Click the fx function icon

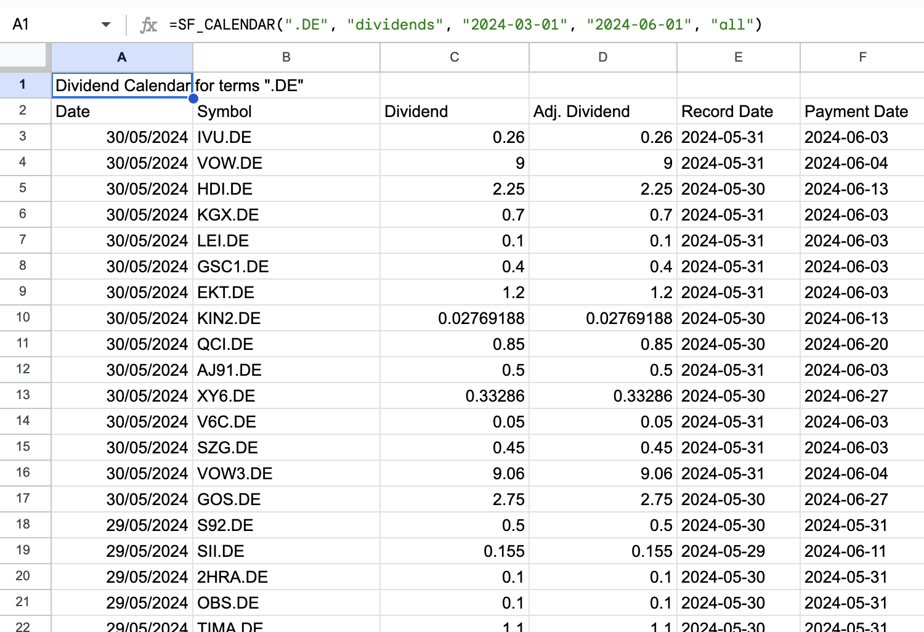click(148, 25)
